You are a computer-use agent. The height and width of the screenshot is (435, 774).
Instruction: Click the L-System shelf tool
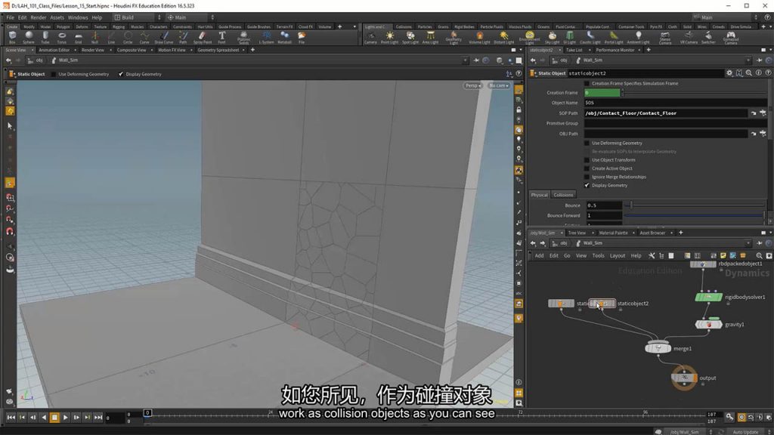tap(266, 38)
